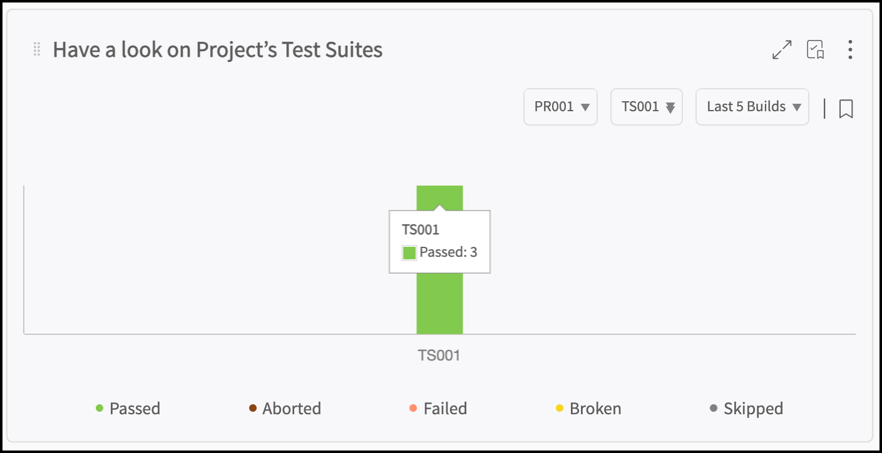
Task: Open the three-dot more options menu
Action: pos(849,49)
